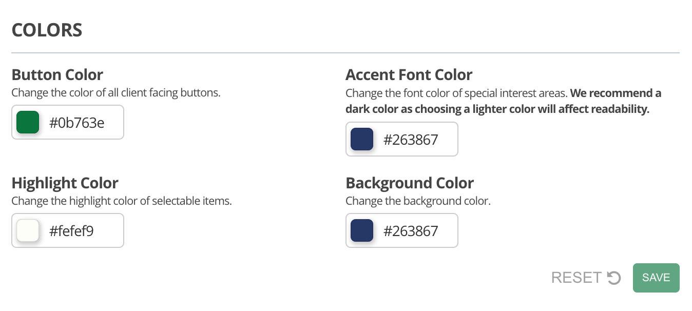This screenshot has width=692, height=311.
Task: Click the #fefef9 hex value field
Action: click(72, 231)
